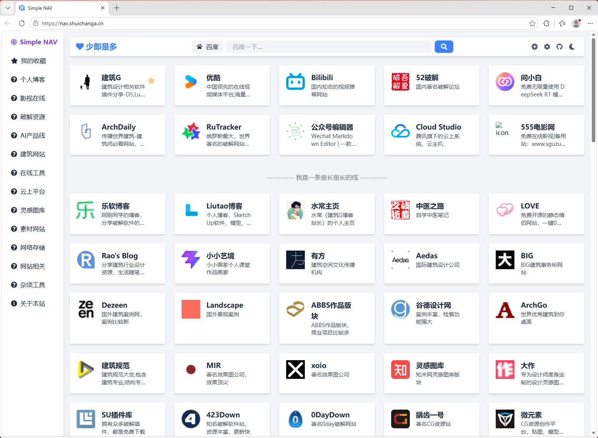The image size is (598, 438).
Task: Open the 问小白 purple icon
Action: click(x=505, y=82)
